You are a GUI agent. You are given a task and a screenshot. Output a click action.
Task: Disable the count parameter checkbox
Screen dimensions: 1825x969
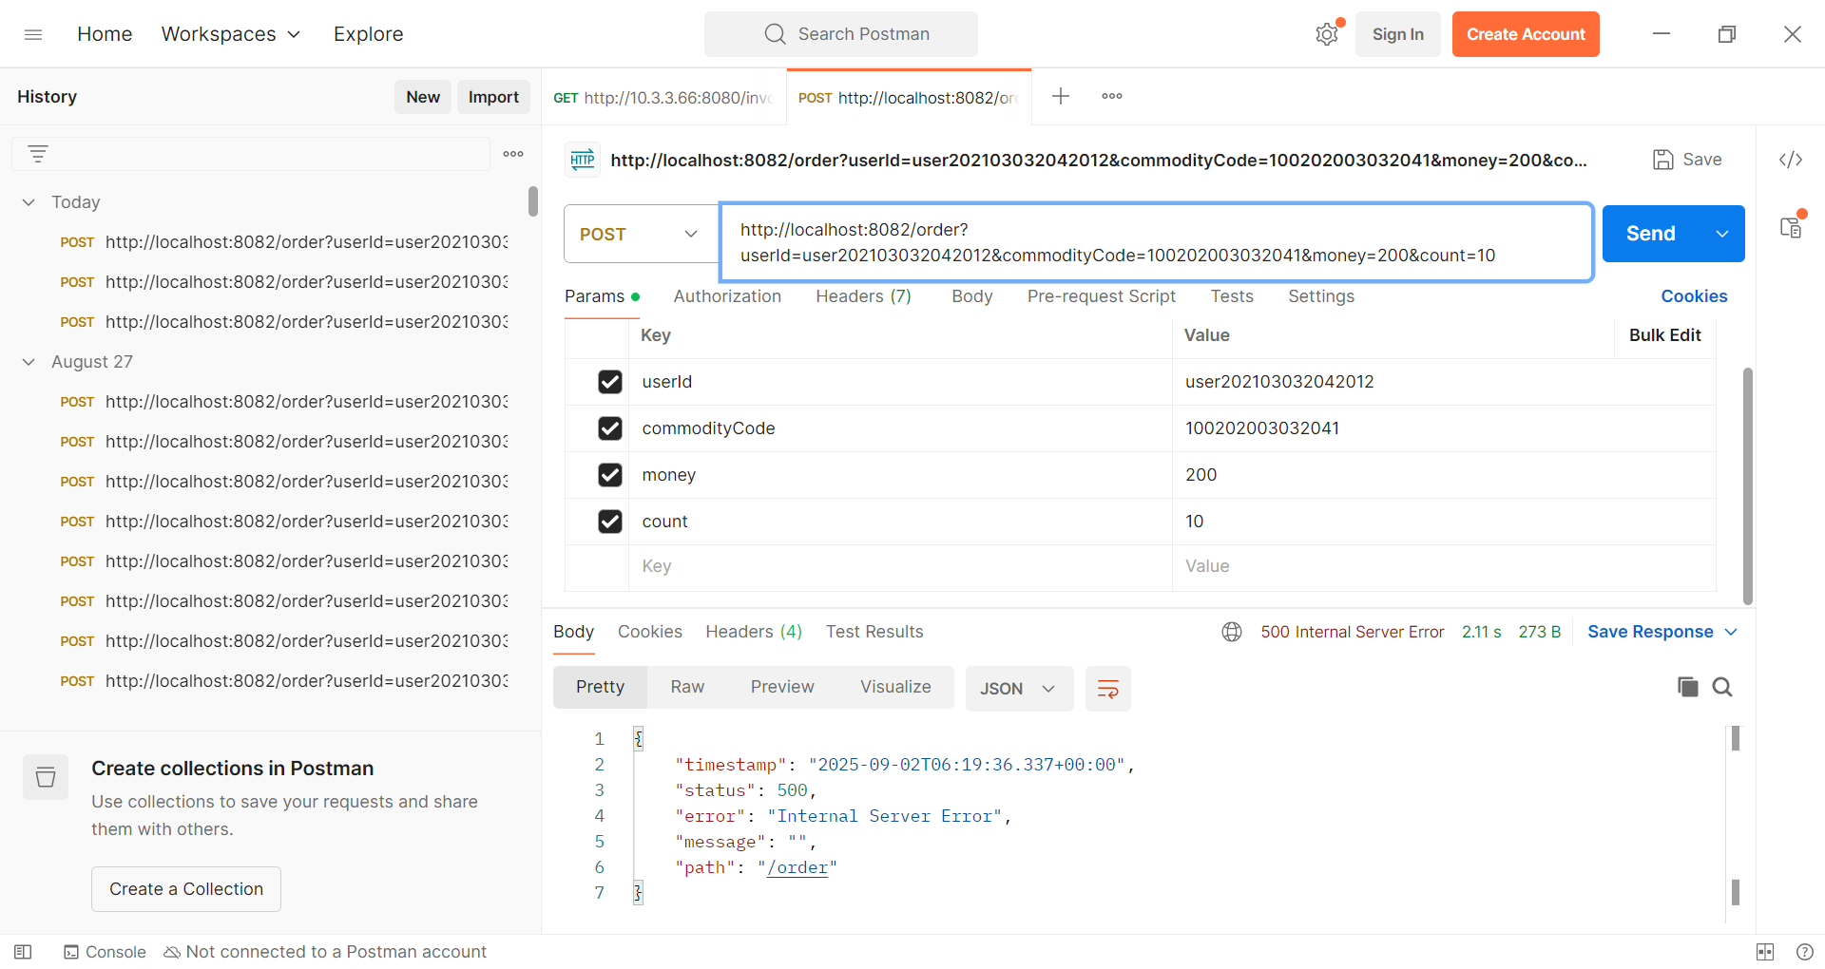tap(610, 522)
